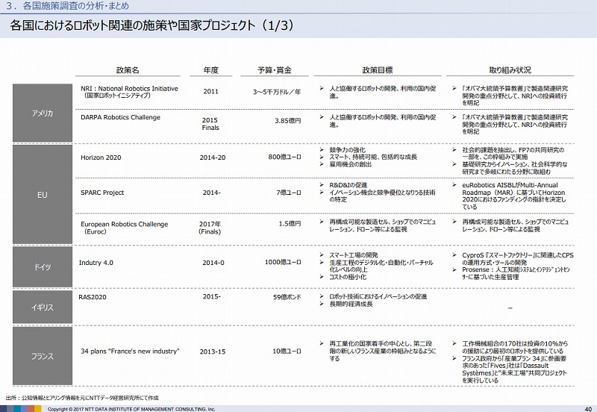597x412 pixels.
Task: Select the EU country label box
Action: coord(41,194)
